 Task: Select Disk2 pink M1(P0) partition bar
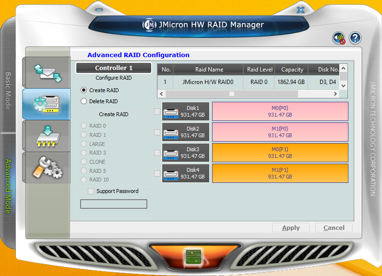pyautogui.click(x=280, y=132)
